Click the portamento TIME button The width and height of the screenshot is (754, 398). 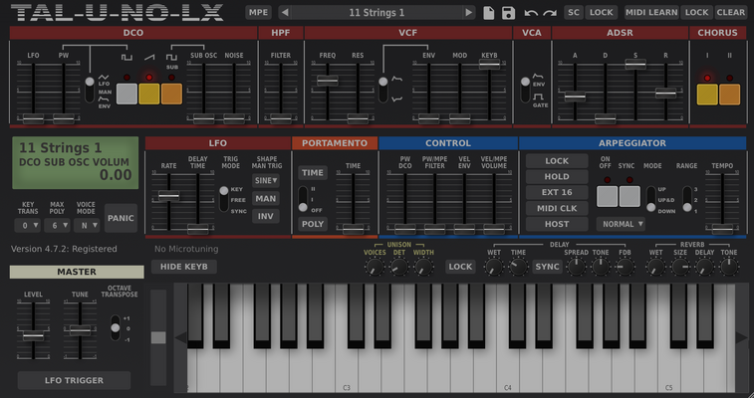click(313, 173)
